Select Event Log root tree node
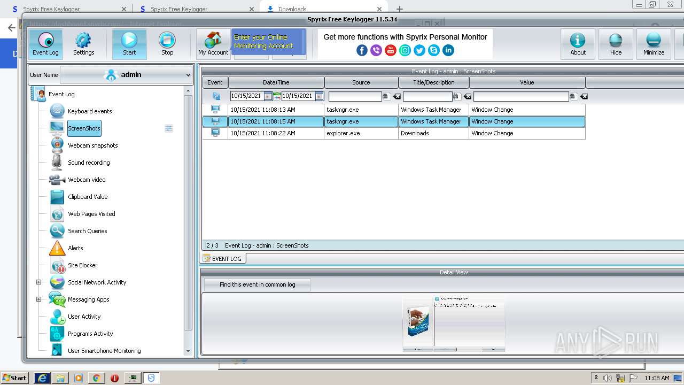 (61, 94)
